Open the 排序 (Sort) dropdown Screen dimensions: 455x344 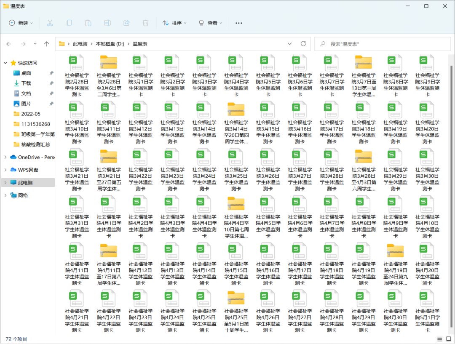click(x=174, y=23)
